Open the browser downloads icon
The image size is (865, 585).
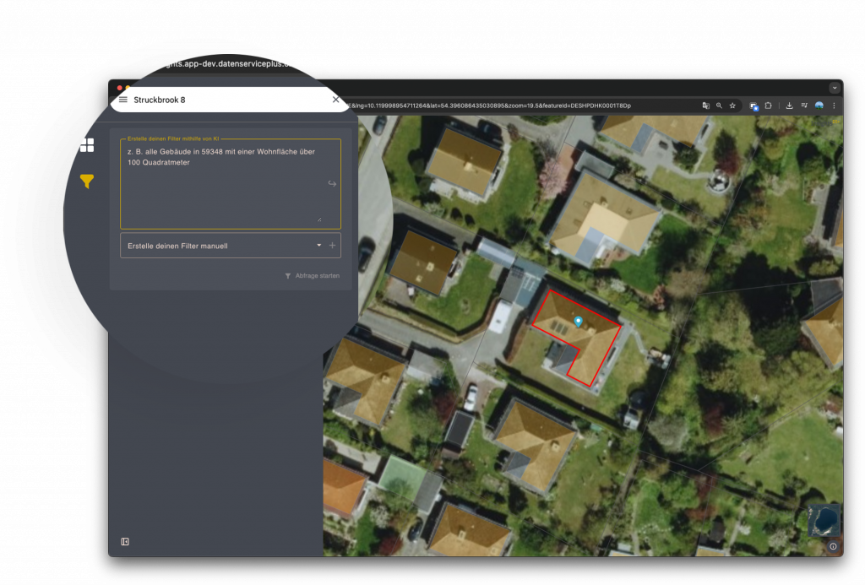pos(789,106)
